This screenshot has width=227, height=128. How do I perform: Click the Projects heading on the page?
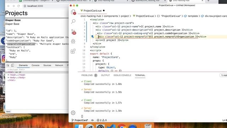click(x=16, y=13)
